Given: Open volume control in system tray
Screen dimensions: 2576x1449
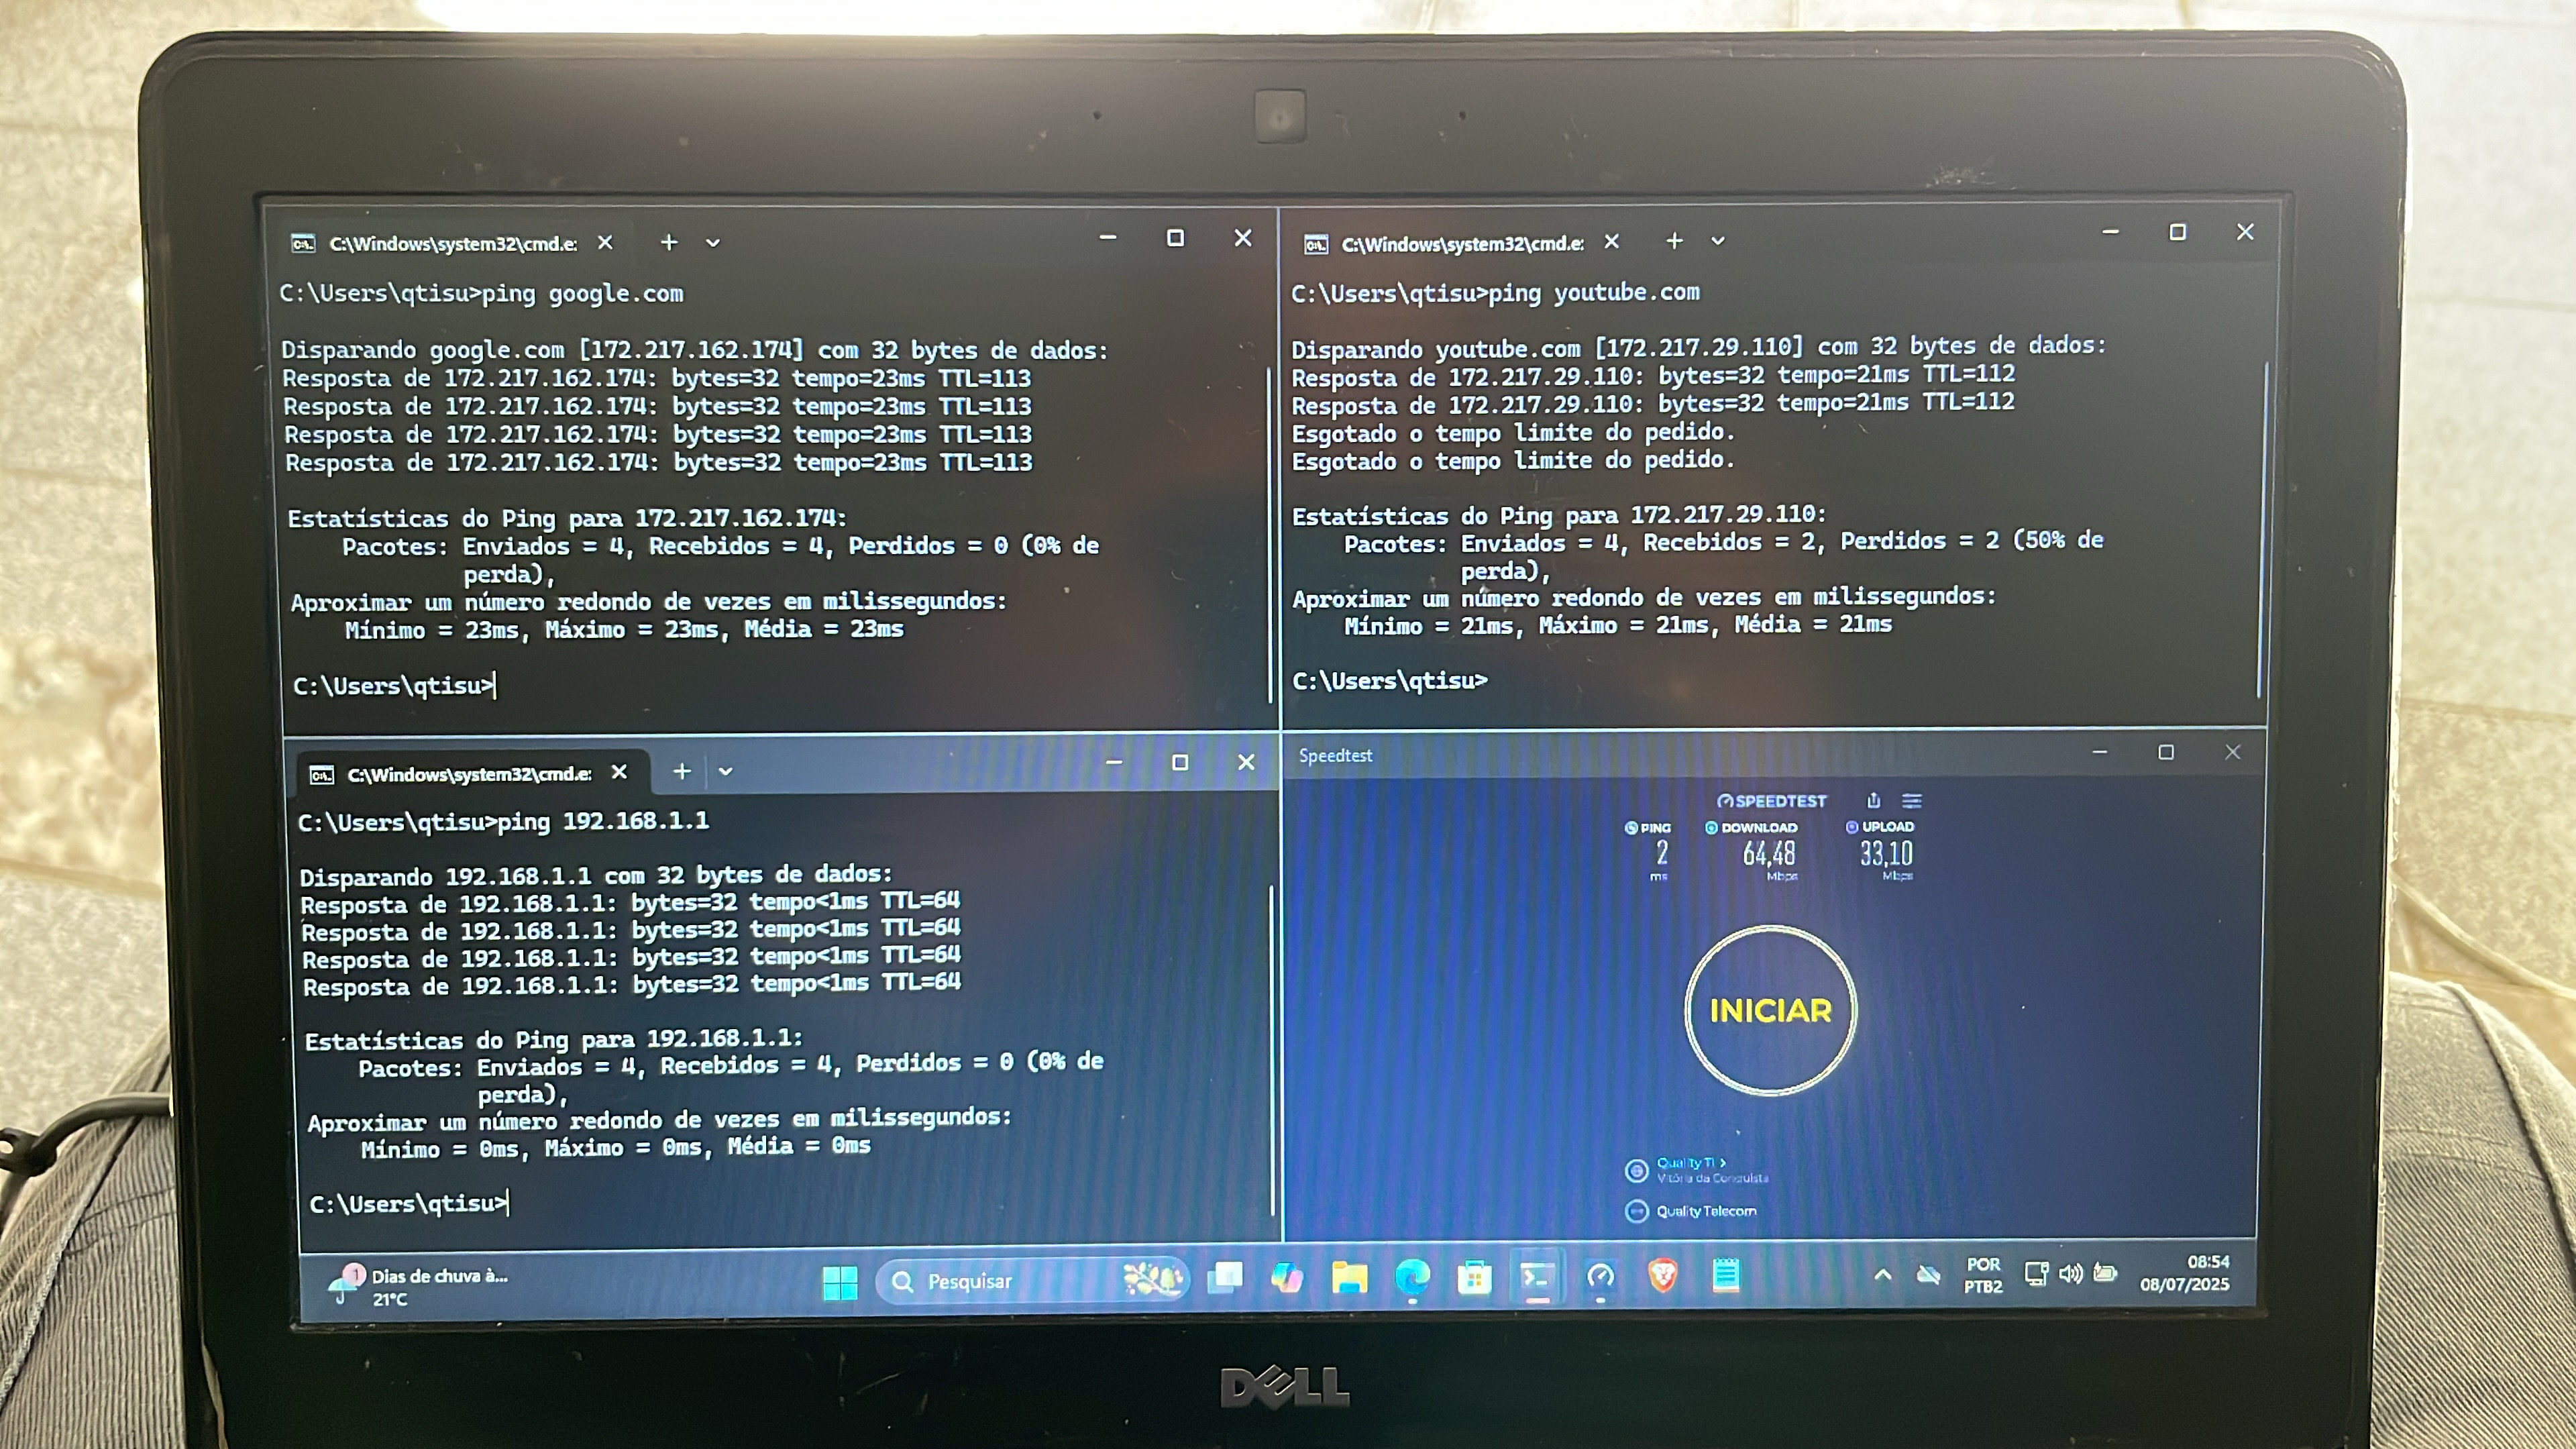Looking at the screenshot, I should point(2070,1274).
